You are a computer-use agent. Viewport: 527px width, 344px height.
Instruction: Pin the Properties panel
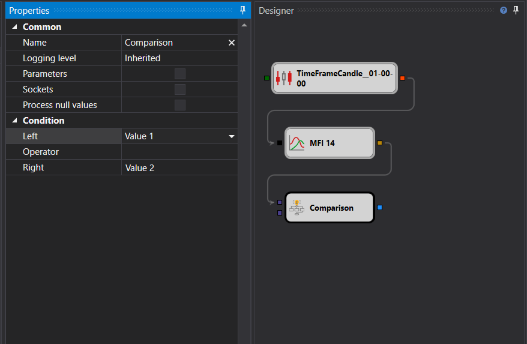tap(242, 10)
